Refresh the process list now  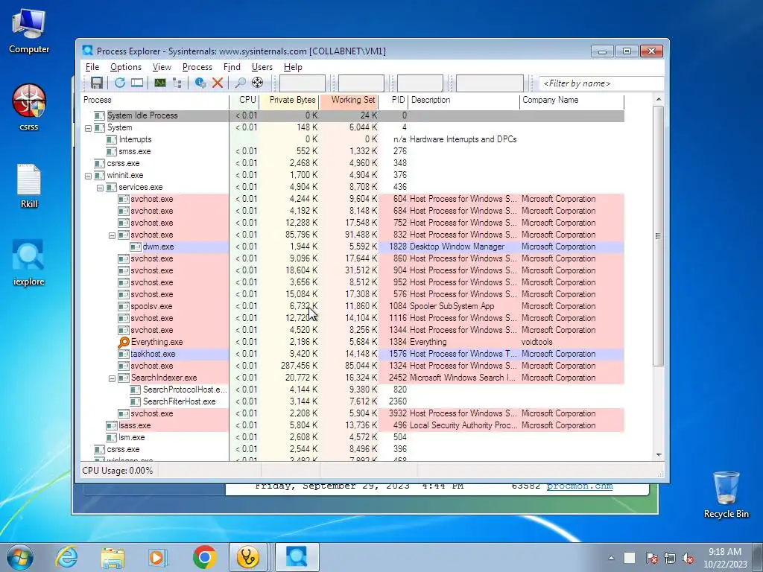pyautogui.click(x=120, y=83)
